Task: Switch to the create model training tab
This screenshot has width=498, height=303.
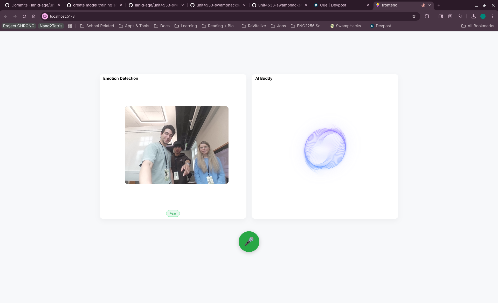Action: click(x=92, y=5)
